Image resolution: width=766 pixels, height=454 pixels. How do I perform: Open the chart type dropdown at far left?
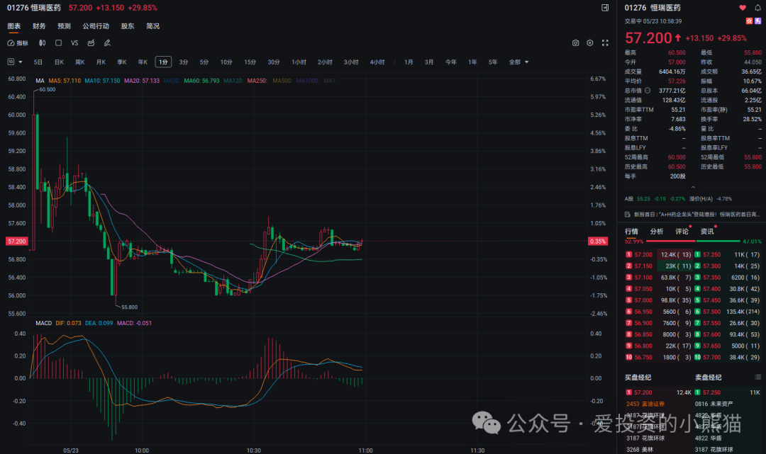(11, 62)
